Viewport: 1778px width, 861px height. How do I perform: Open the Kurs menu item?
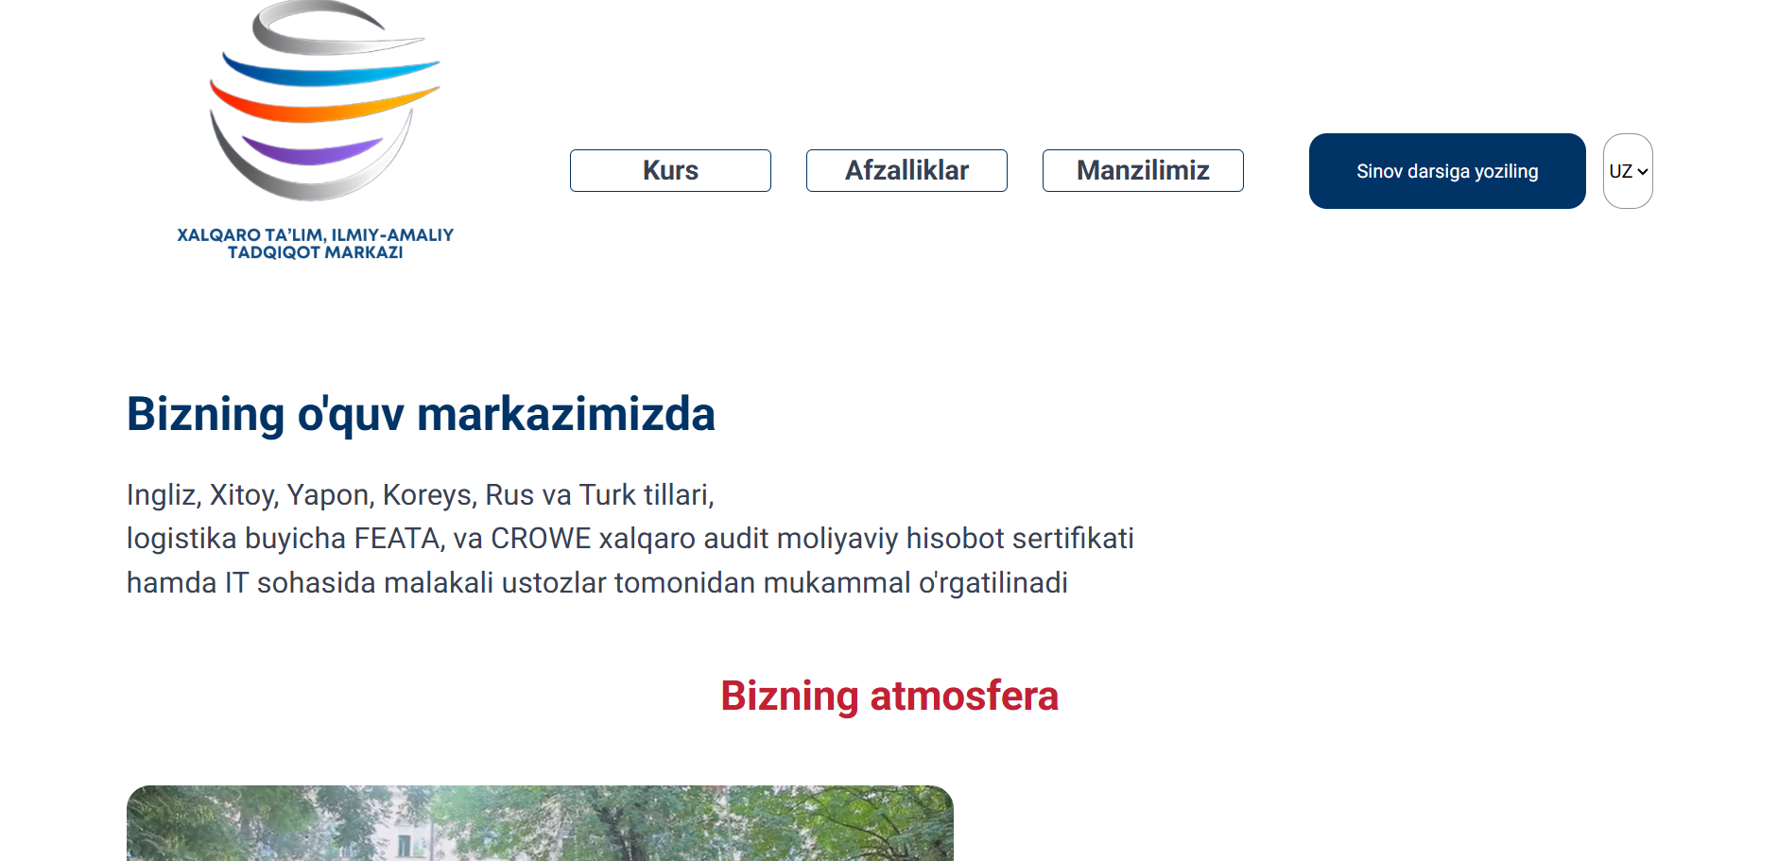click(670, 170)
